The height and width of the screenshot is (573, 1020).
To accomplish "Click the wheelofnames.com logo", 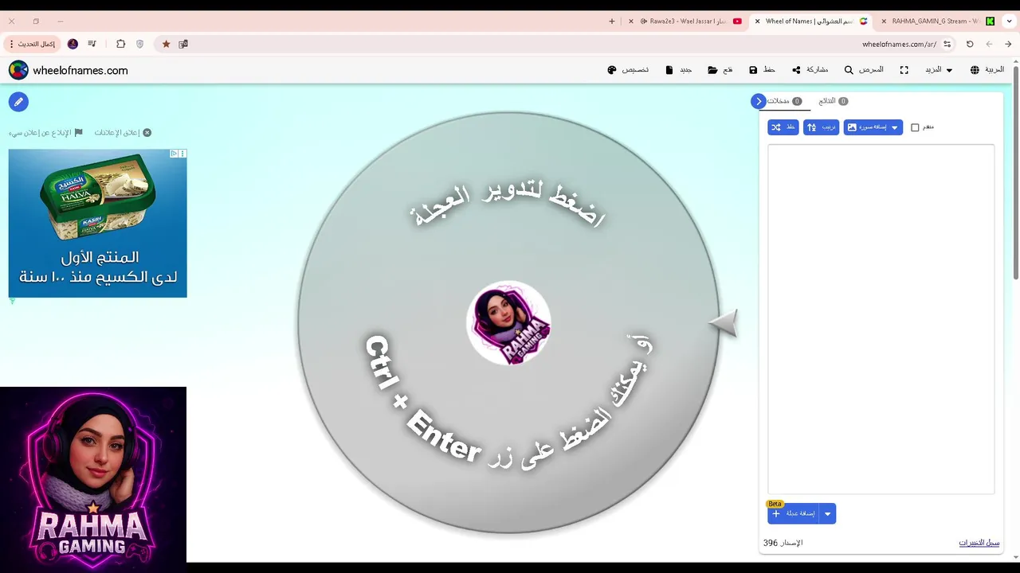I will coord(69,70).
